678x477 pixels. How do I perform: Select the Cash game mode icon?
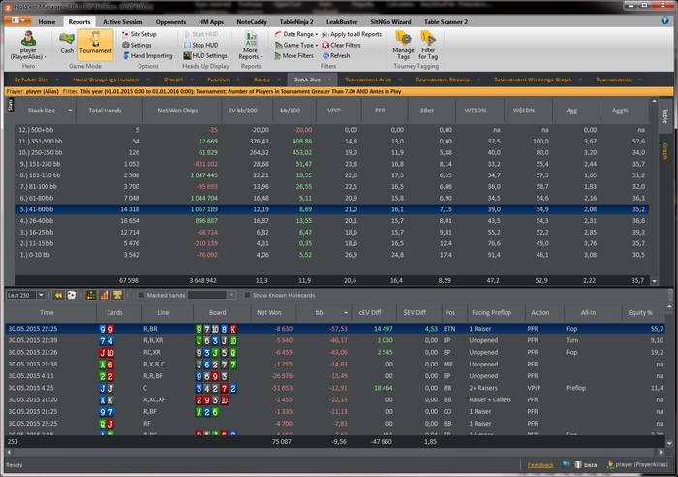67,44
